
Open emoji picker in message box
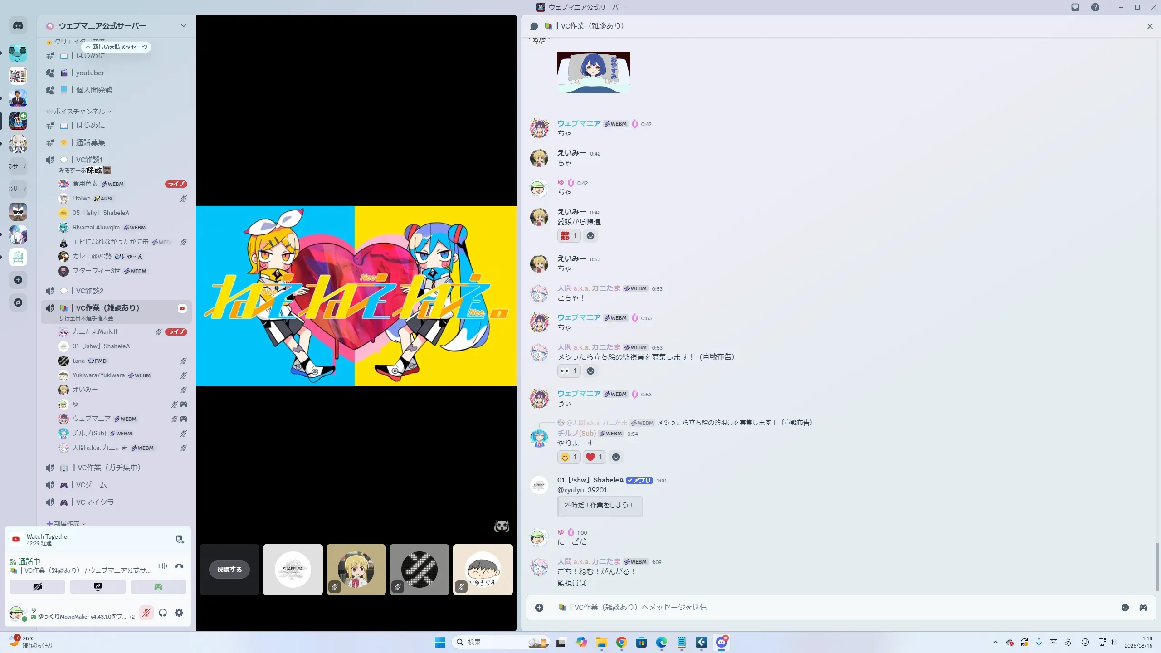tap(1125, 608)
